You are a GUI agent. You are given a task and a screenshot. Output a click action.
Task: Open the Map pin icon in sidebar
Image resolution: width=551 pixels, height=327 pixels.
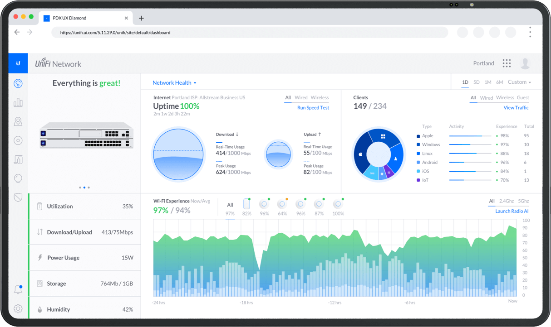point(18,121)
